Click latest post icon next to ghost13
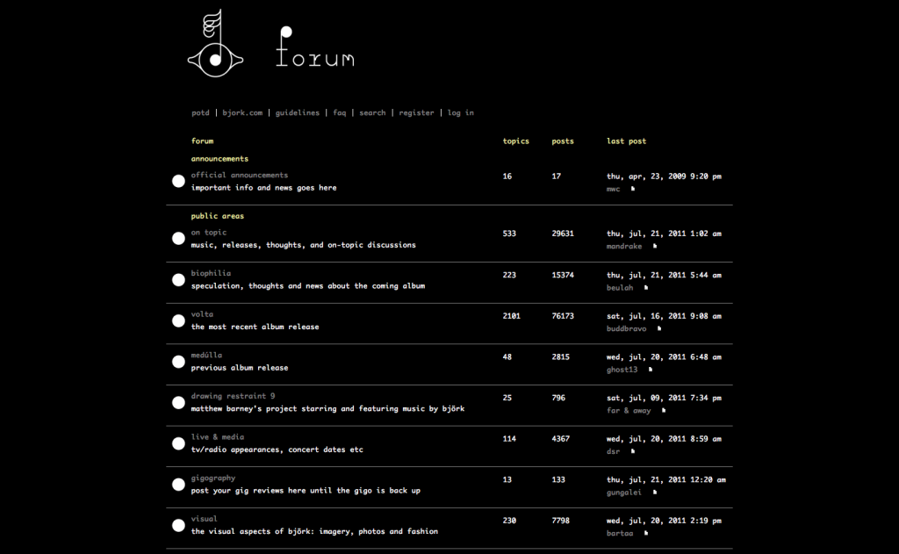This screenshot has width=899, height=554. coord(650,370)
